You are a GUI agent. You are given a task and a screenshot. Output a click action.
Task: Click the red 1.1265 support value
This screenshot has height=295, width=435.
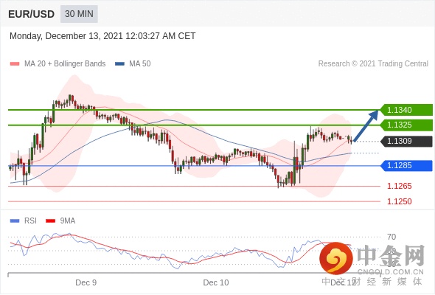[399, 186]
